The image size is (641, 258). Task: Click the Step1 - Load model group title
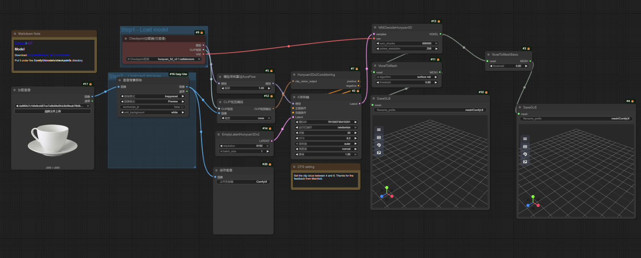(x=144, y=30)
